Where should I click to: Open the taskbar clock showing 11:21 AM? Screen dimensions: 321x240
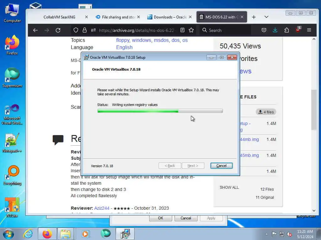coord(305,234)
